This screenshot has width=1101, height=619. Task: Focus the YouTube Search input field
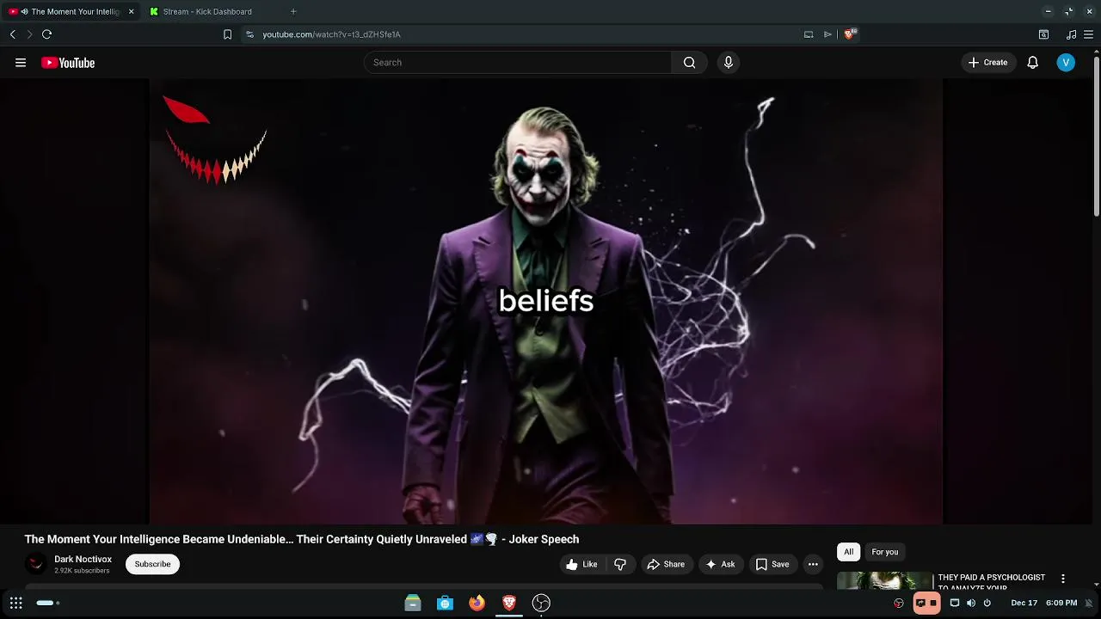coord(518,63)
